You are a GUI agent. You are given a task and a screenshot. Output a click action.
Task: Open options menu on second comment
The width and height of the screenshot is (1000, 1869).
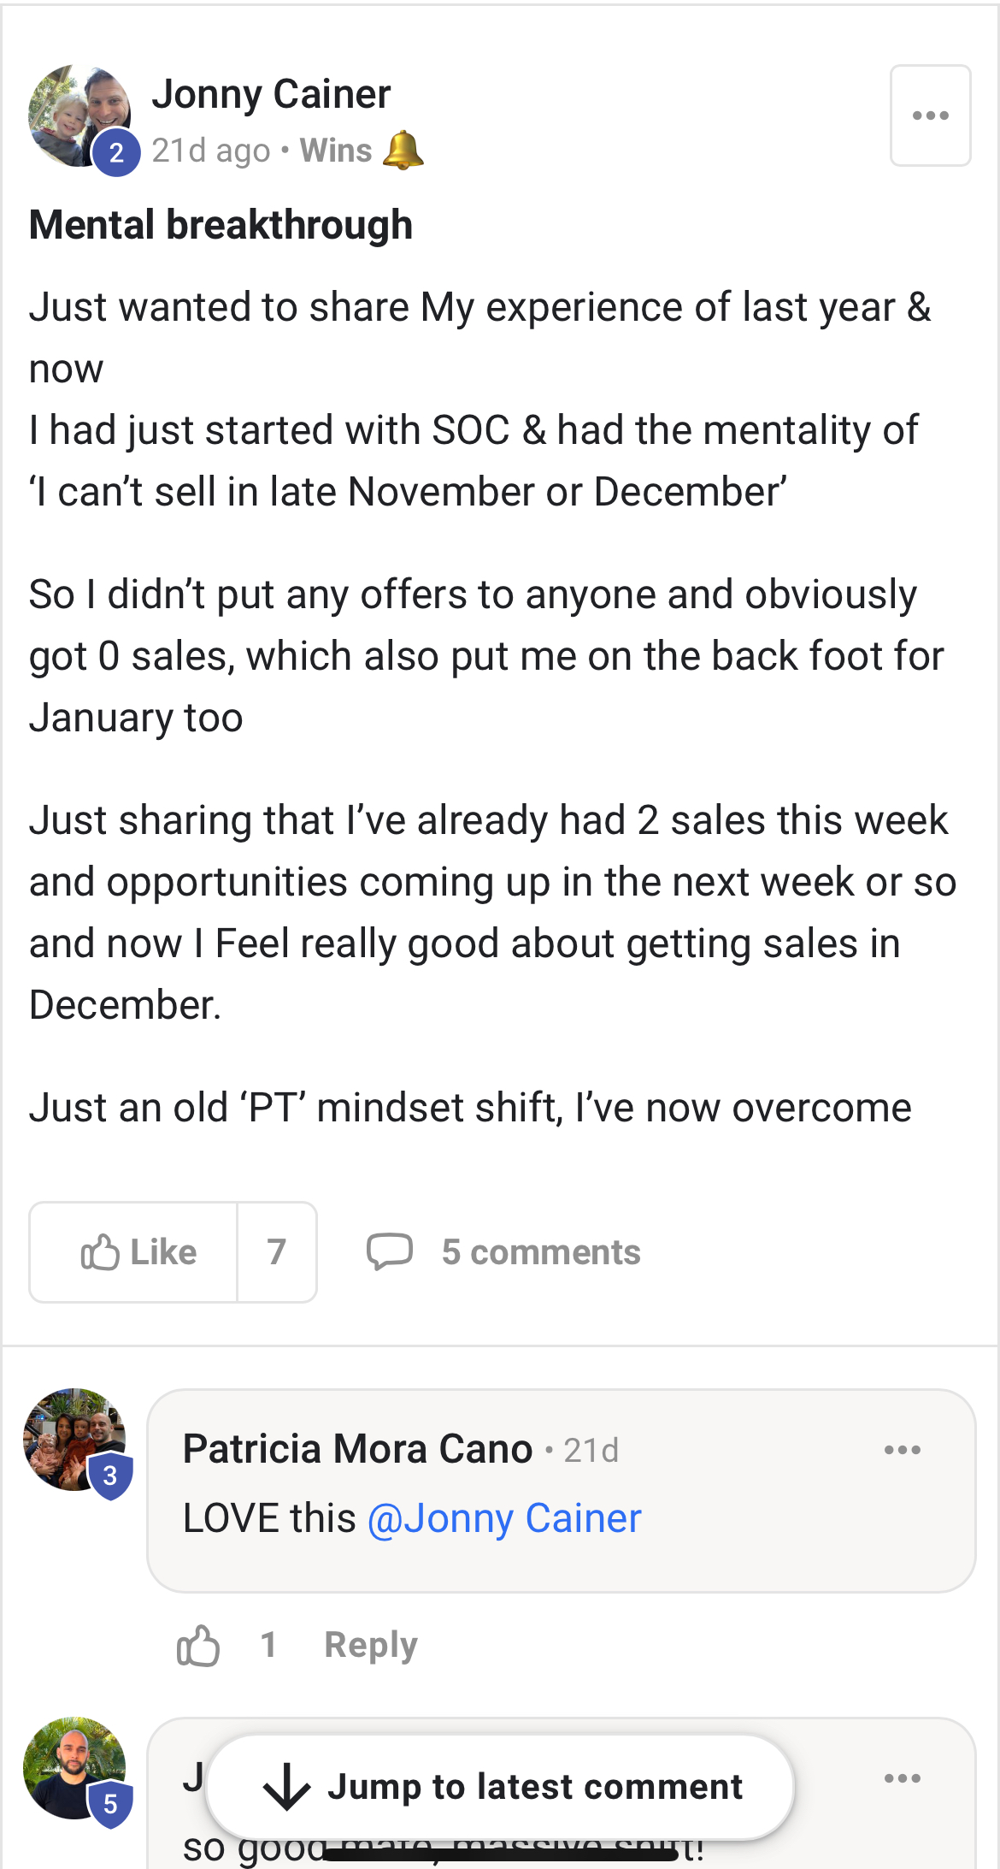click(902, 1778)
